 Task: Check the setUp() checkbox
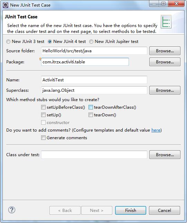(43, 115)
